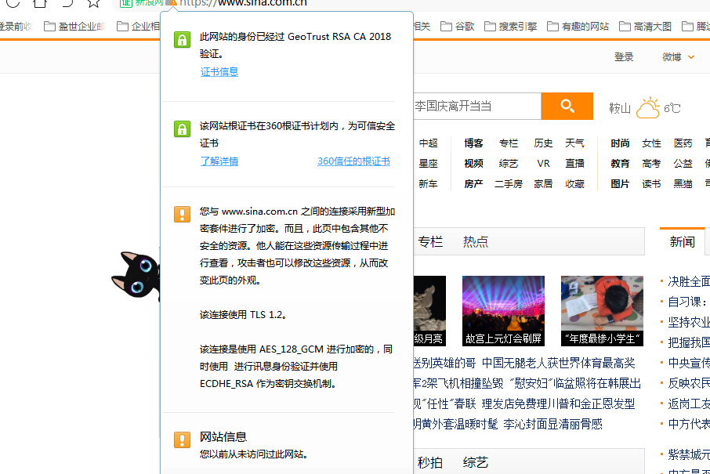Select the 新闻 tab on the page
This screenshot has height=474, width=710.
(682, 242)
